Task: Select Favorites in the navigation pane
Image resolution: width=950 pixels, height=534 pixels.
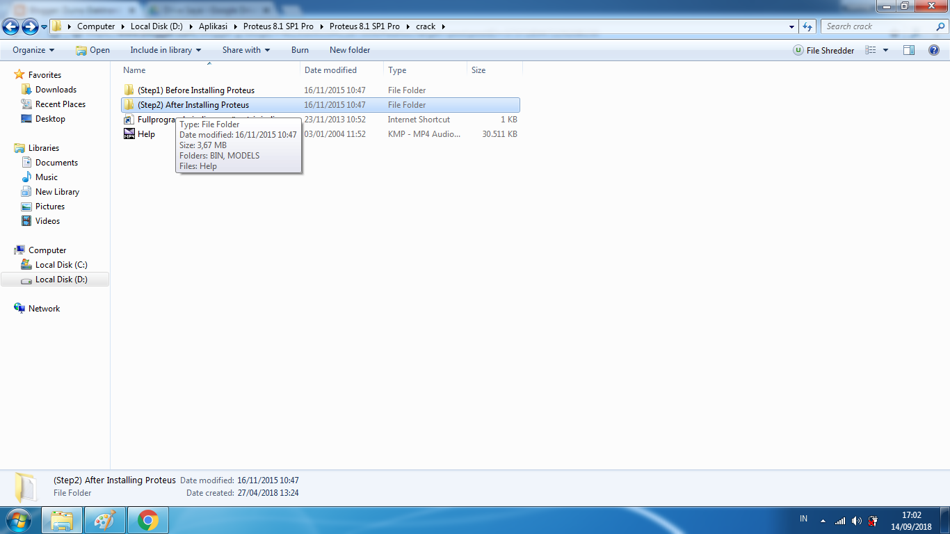Action: coord(45,75)
